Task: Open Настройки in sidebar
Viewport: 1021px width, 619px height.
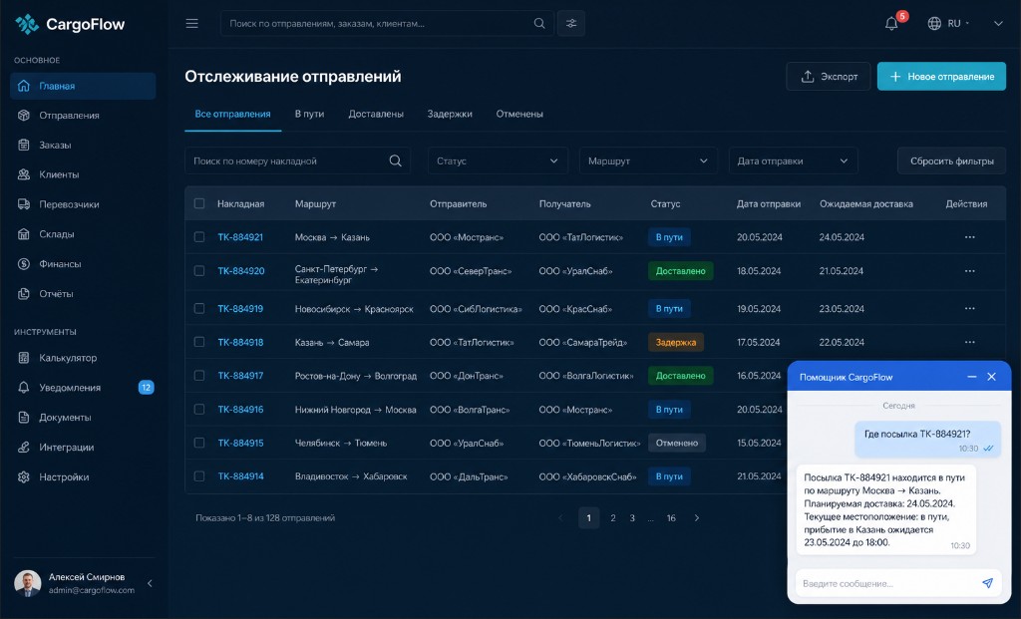Action: pyautogui.click(x=83, y=477)
